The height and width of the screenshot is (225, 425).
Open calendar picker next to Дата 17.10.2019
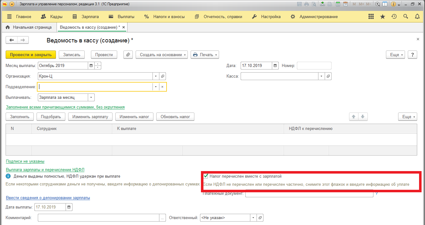tap(275, 66)
